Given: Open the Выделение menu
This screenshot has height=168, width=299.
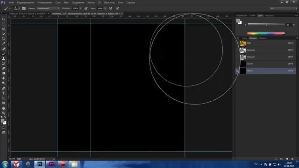Looking at the screenshot, I should (78, 3).
